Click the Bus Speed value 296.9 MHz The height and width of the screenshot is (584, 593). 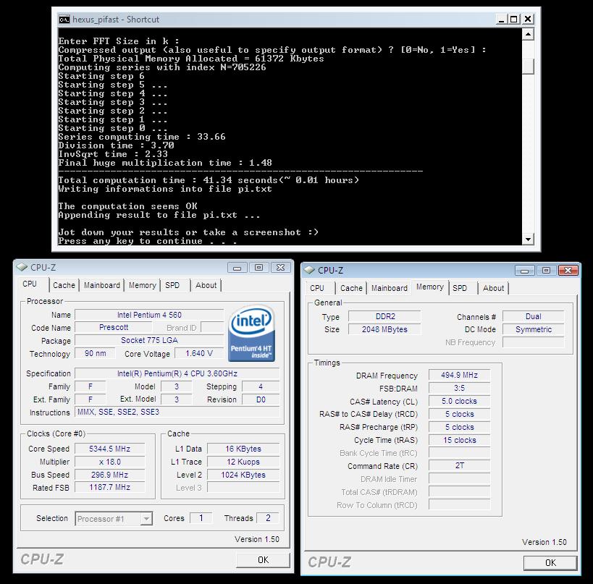pos(109,475)
